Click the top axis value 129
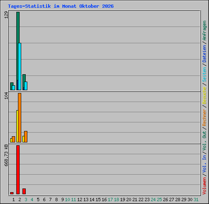This screenshot has width=209, height=204. (x=6, y=15)
